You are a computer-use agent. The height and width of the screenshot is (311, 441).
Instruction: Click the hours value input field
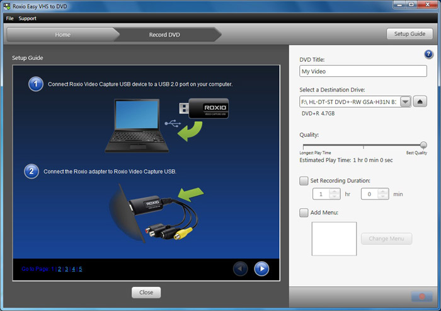click(x=321, y=194)
